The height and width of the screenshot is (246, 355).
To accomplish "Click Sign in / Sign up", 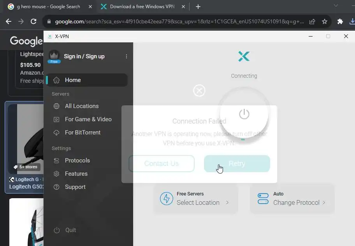I will [x=84, y=56].
